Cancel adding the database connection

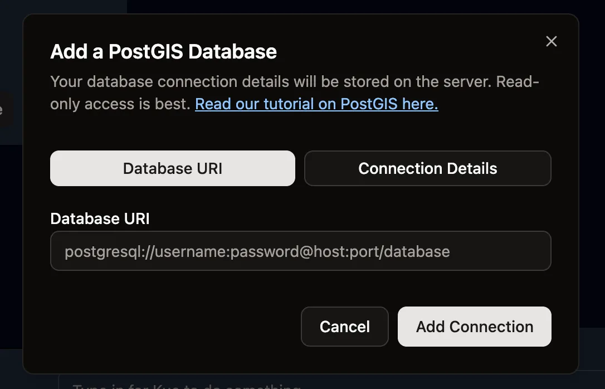point(344,327)
